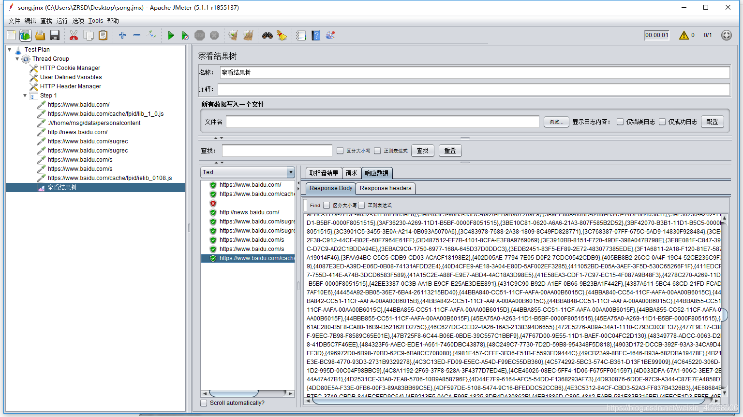Click right arrow of results list scrollbar
Image resolution: width=743 pixels, height=417 pixels.
[x=290, y=393]
